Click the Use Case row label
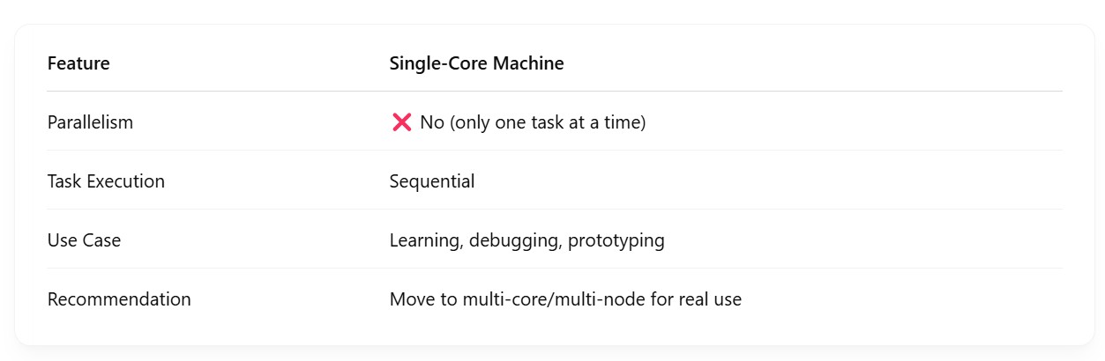This screenshot has height=361, width=1105. pyautogui.click(x=84, y=240)
